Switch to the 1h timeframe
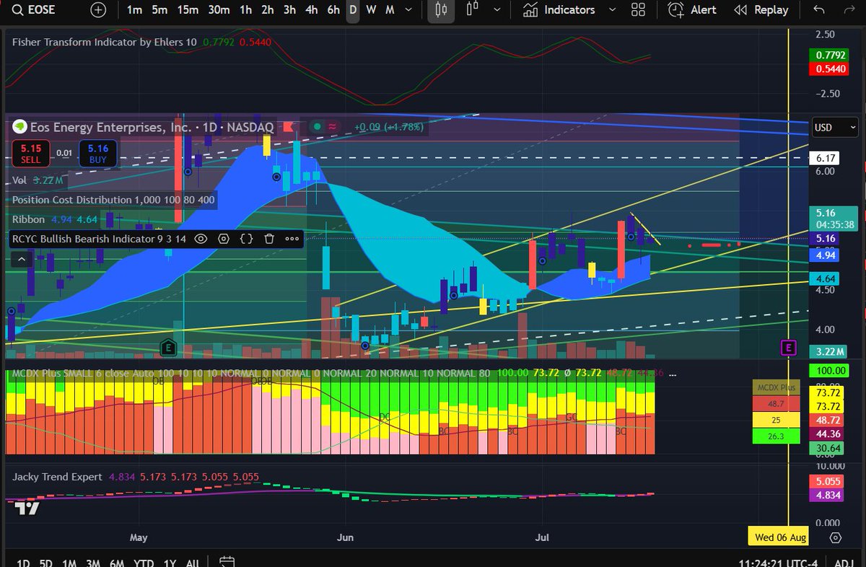866x567 pixels. click(246, 10)
